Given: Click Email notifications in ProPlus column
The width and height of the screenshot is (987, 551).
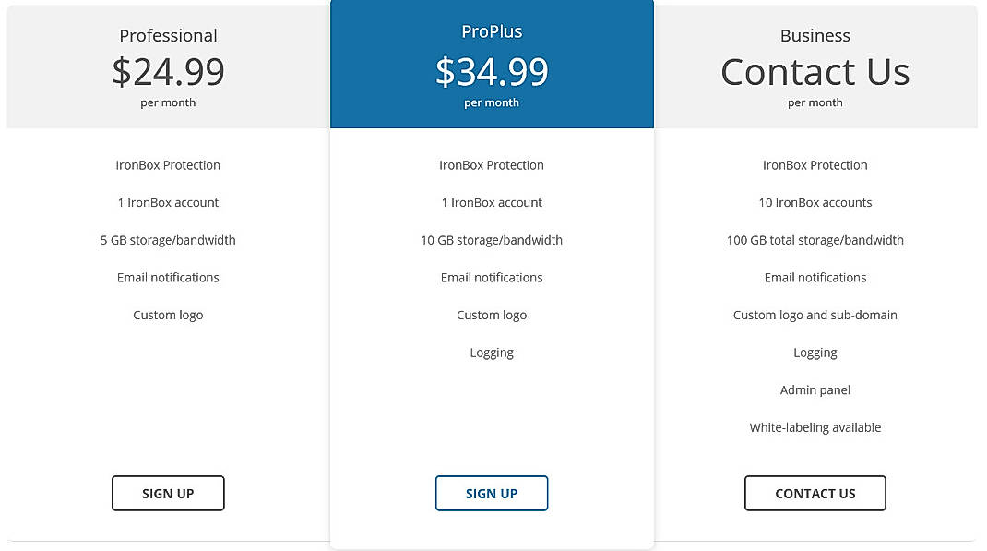Looking at the screenshot, I should [492, 277].
